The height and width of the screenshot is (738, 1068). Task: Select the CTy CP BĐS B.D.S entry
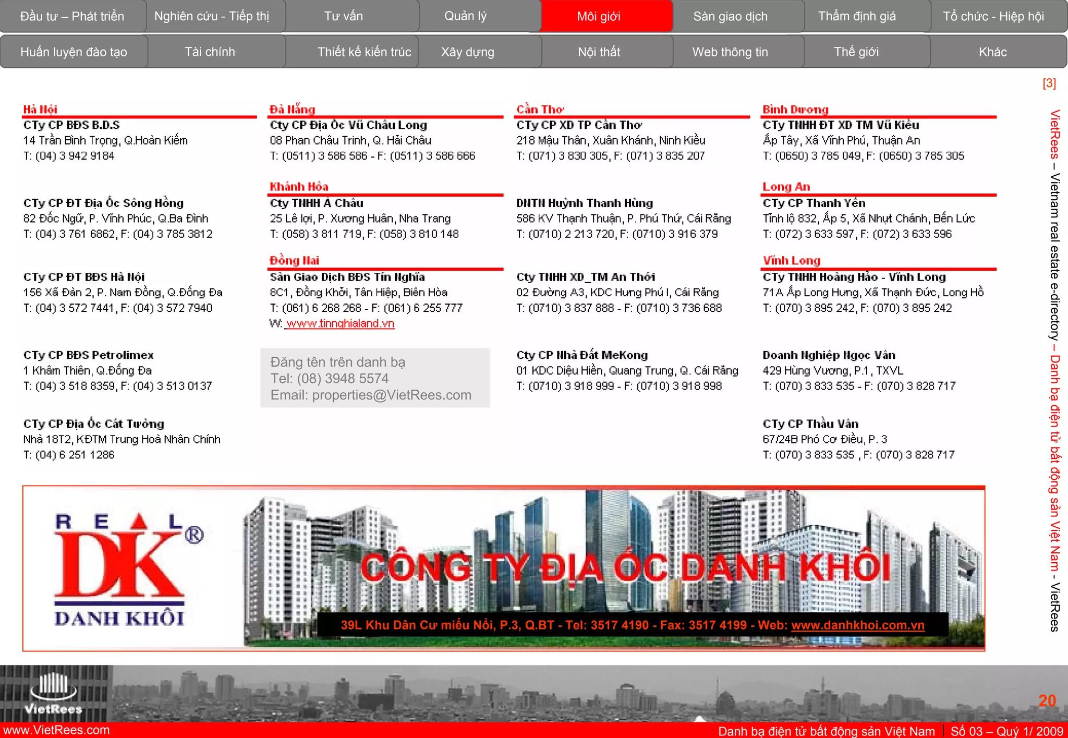(x=71, y=125)
